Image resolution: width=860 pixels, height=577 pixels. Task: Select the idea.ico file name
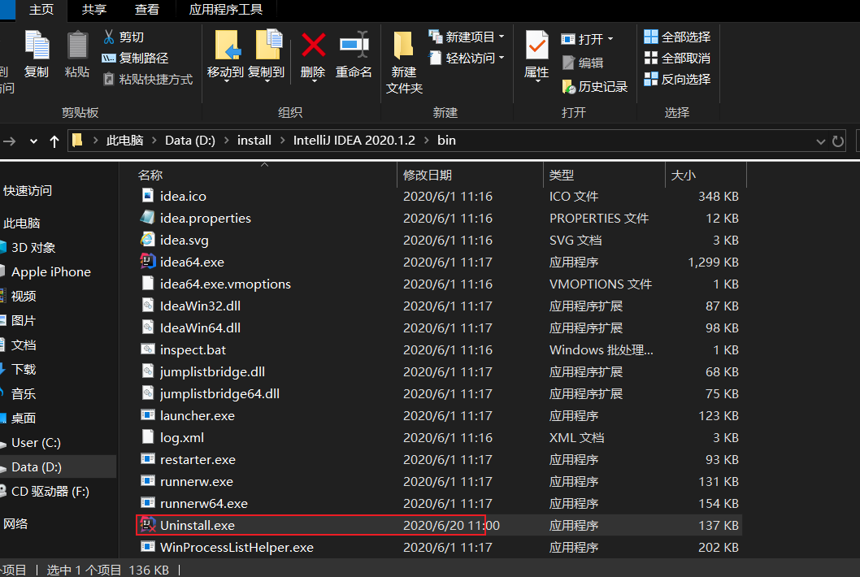183,197
